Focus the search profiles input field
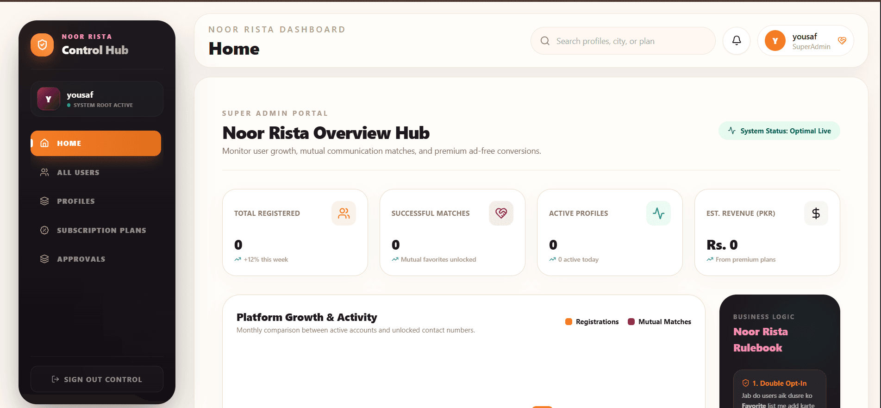881x408 pixels. coord(623,41)
